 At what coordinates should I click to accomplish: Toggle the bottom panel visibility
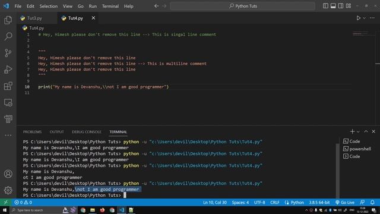tap(333, 6)
